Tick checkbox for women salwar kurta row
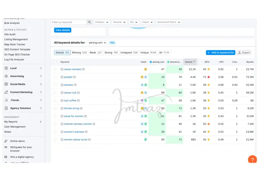The width and height of the screenshot is (259, 183). (55, 140)
